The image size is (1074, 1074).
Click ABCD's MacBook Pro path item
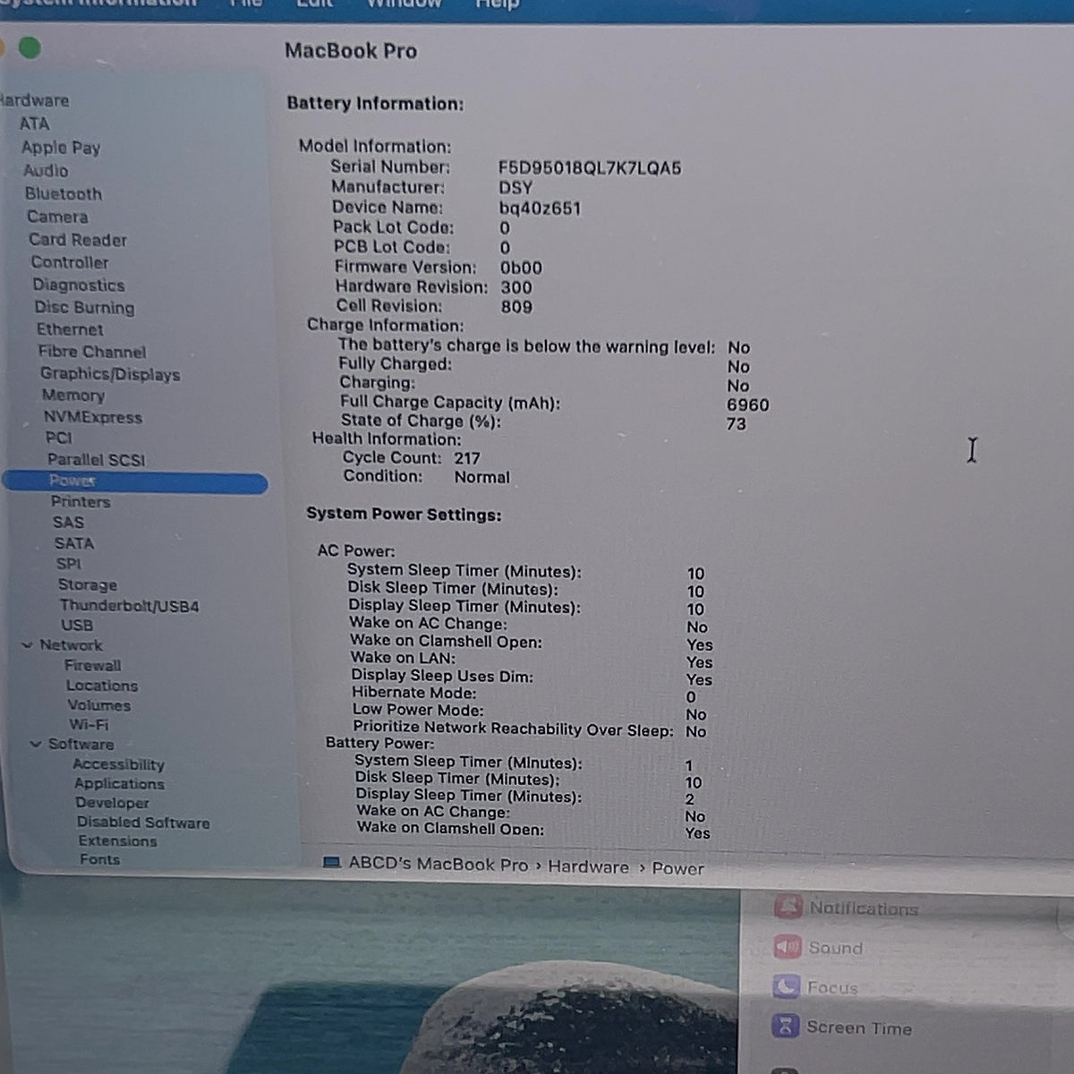pyautogui.click(x=438, y=865)
